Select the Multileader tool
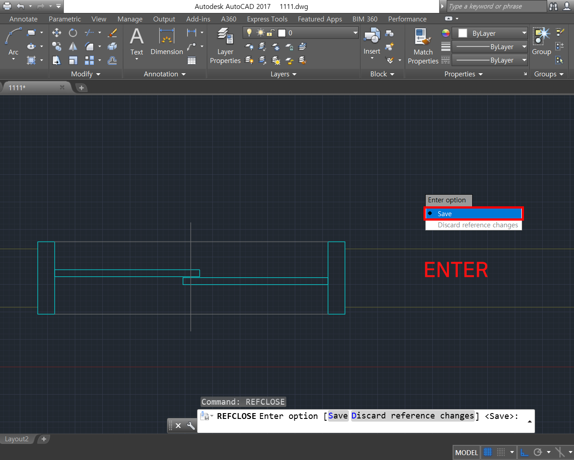The width and height of the screenshot is (574, 460). tap(192, 46)
